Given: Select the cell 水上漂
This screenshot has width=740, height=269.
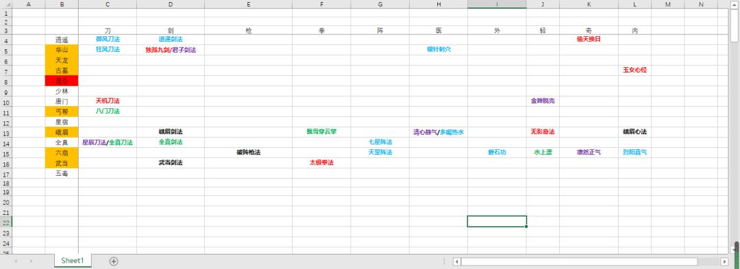Looking at the screenshot, I should pyautogui.click(x=543, y=153).
